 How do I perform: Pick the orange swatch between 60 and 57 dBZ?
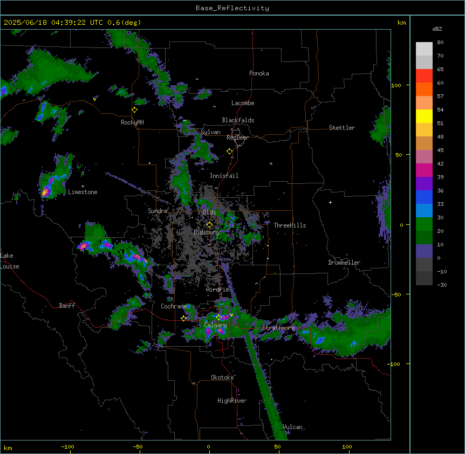pyautogui.click(x=424, y=89)
